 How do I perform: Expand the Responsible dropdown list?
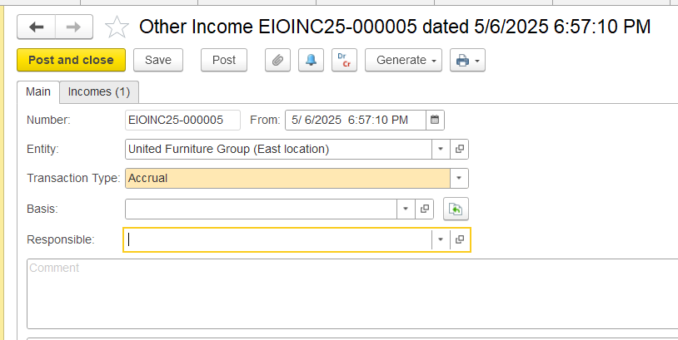coord(441,239)
